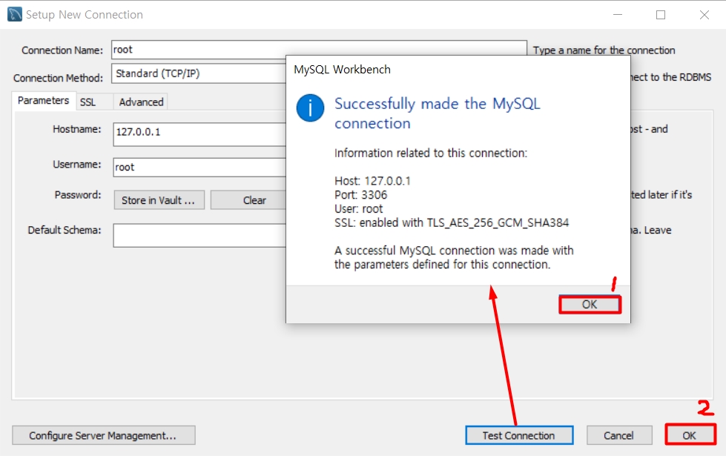Click 'Information related to this connection' text
This screenshot has width=726, height=456.
(x=431, y=153)
